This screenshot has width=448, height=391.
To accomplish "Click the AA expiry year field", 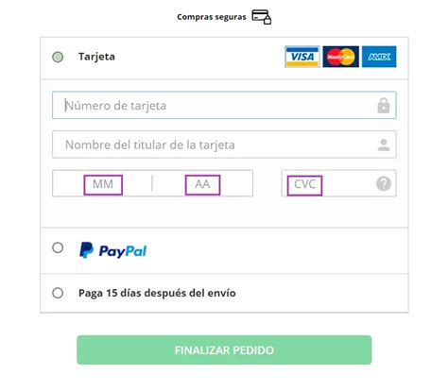I will pos(202,185).
